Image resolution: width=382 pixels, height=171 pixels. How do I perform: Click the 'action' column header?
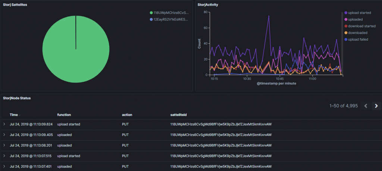pos(127,115)
